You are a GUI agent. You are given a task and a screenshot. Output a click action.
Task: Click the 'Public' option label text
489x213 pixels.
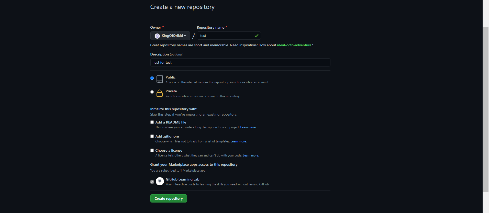[170, 77]
